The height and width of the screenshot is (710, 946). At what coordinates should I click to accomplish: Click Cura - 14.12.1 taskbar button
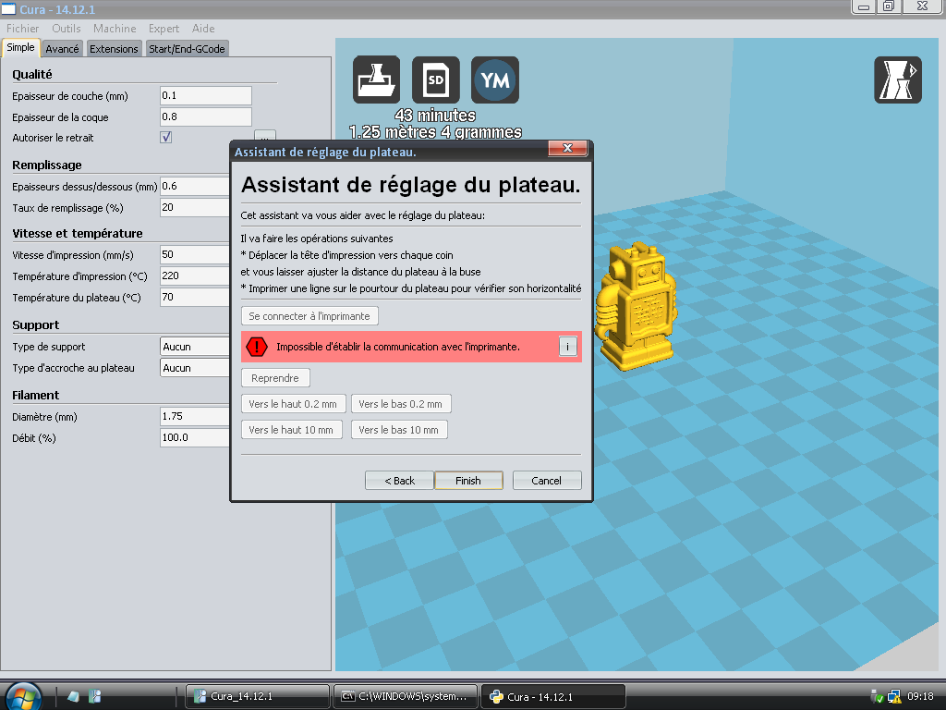553,696
